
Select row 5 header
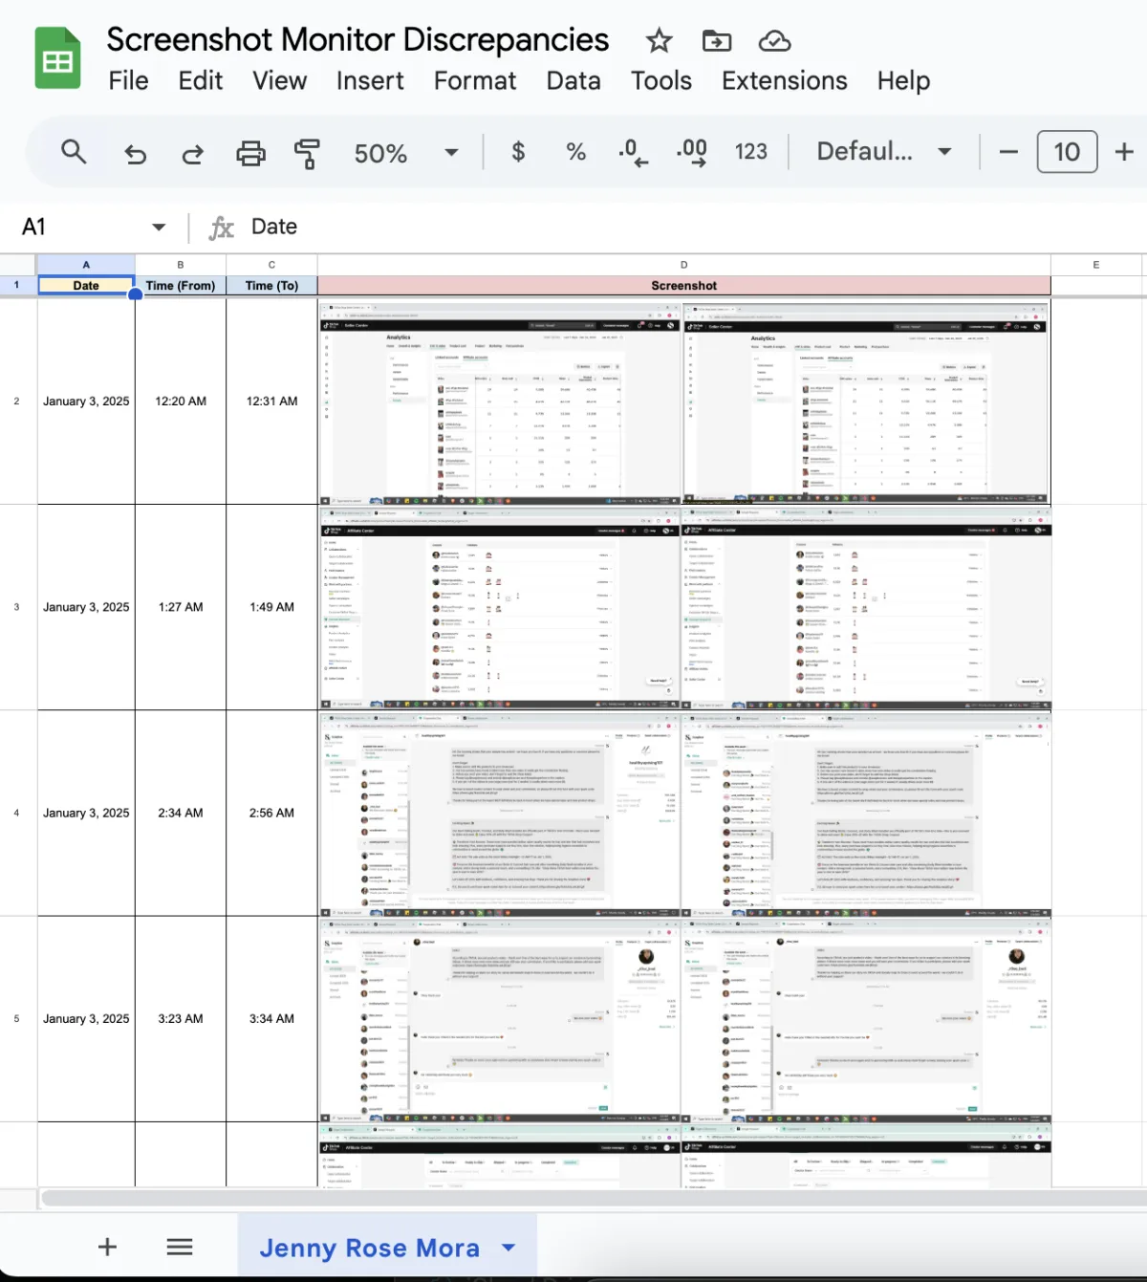[x=17, y=1019]
